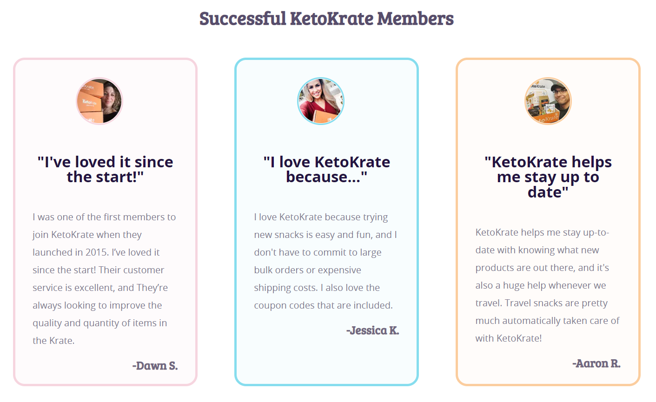Select the "I love KetoKrate because..." title
Image resolution: width=656 pixels, height=402 pixels.
click(x=326, y=169)
